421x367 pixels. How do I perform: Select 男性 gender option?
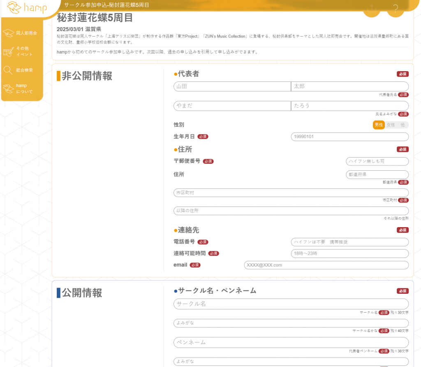coord(379,125)
